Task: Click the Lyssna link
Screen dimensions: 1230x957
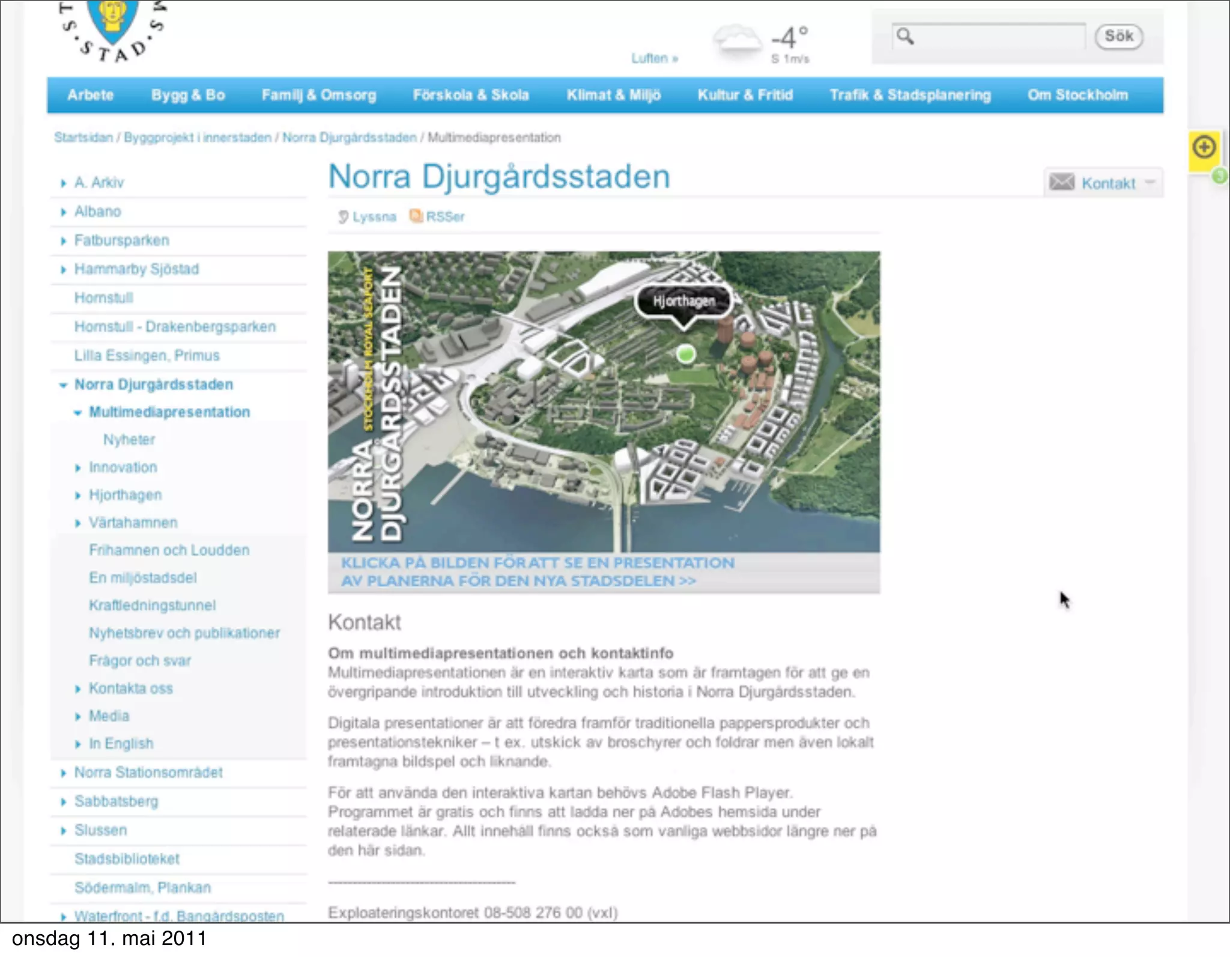Action: 374,217
